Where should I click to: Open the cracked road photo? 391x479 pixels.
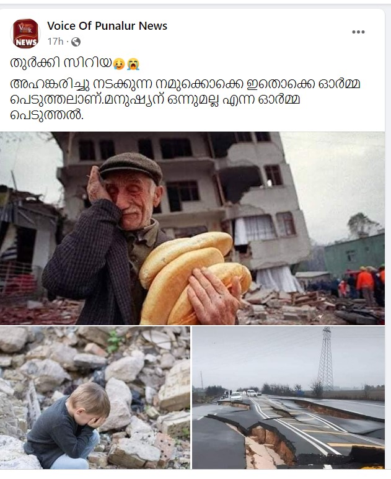288,398
